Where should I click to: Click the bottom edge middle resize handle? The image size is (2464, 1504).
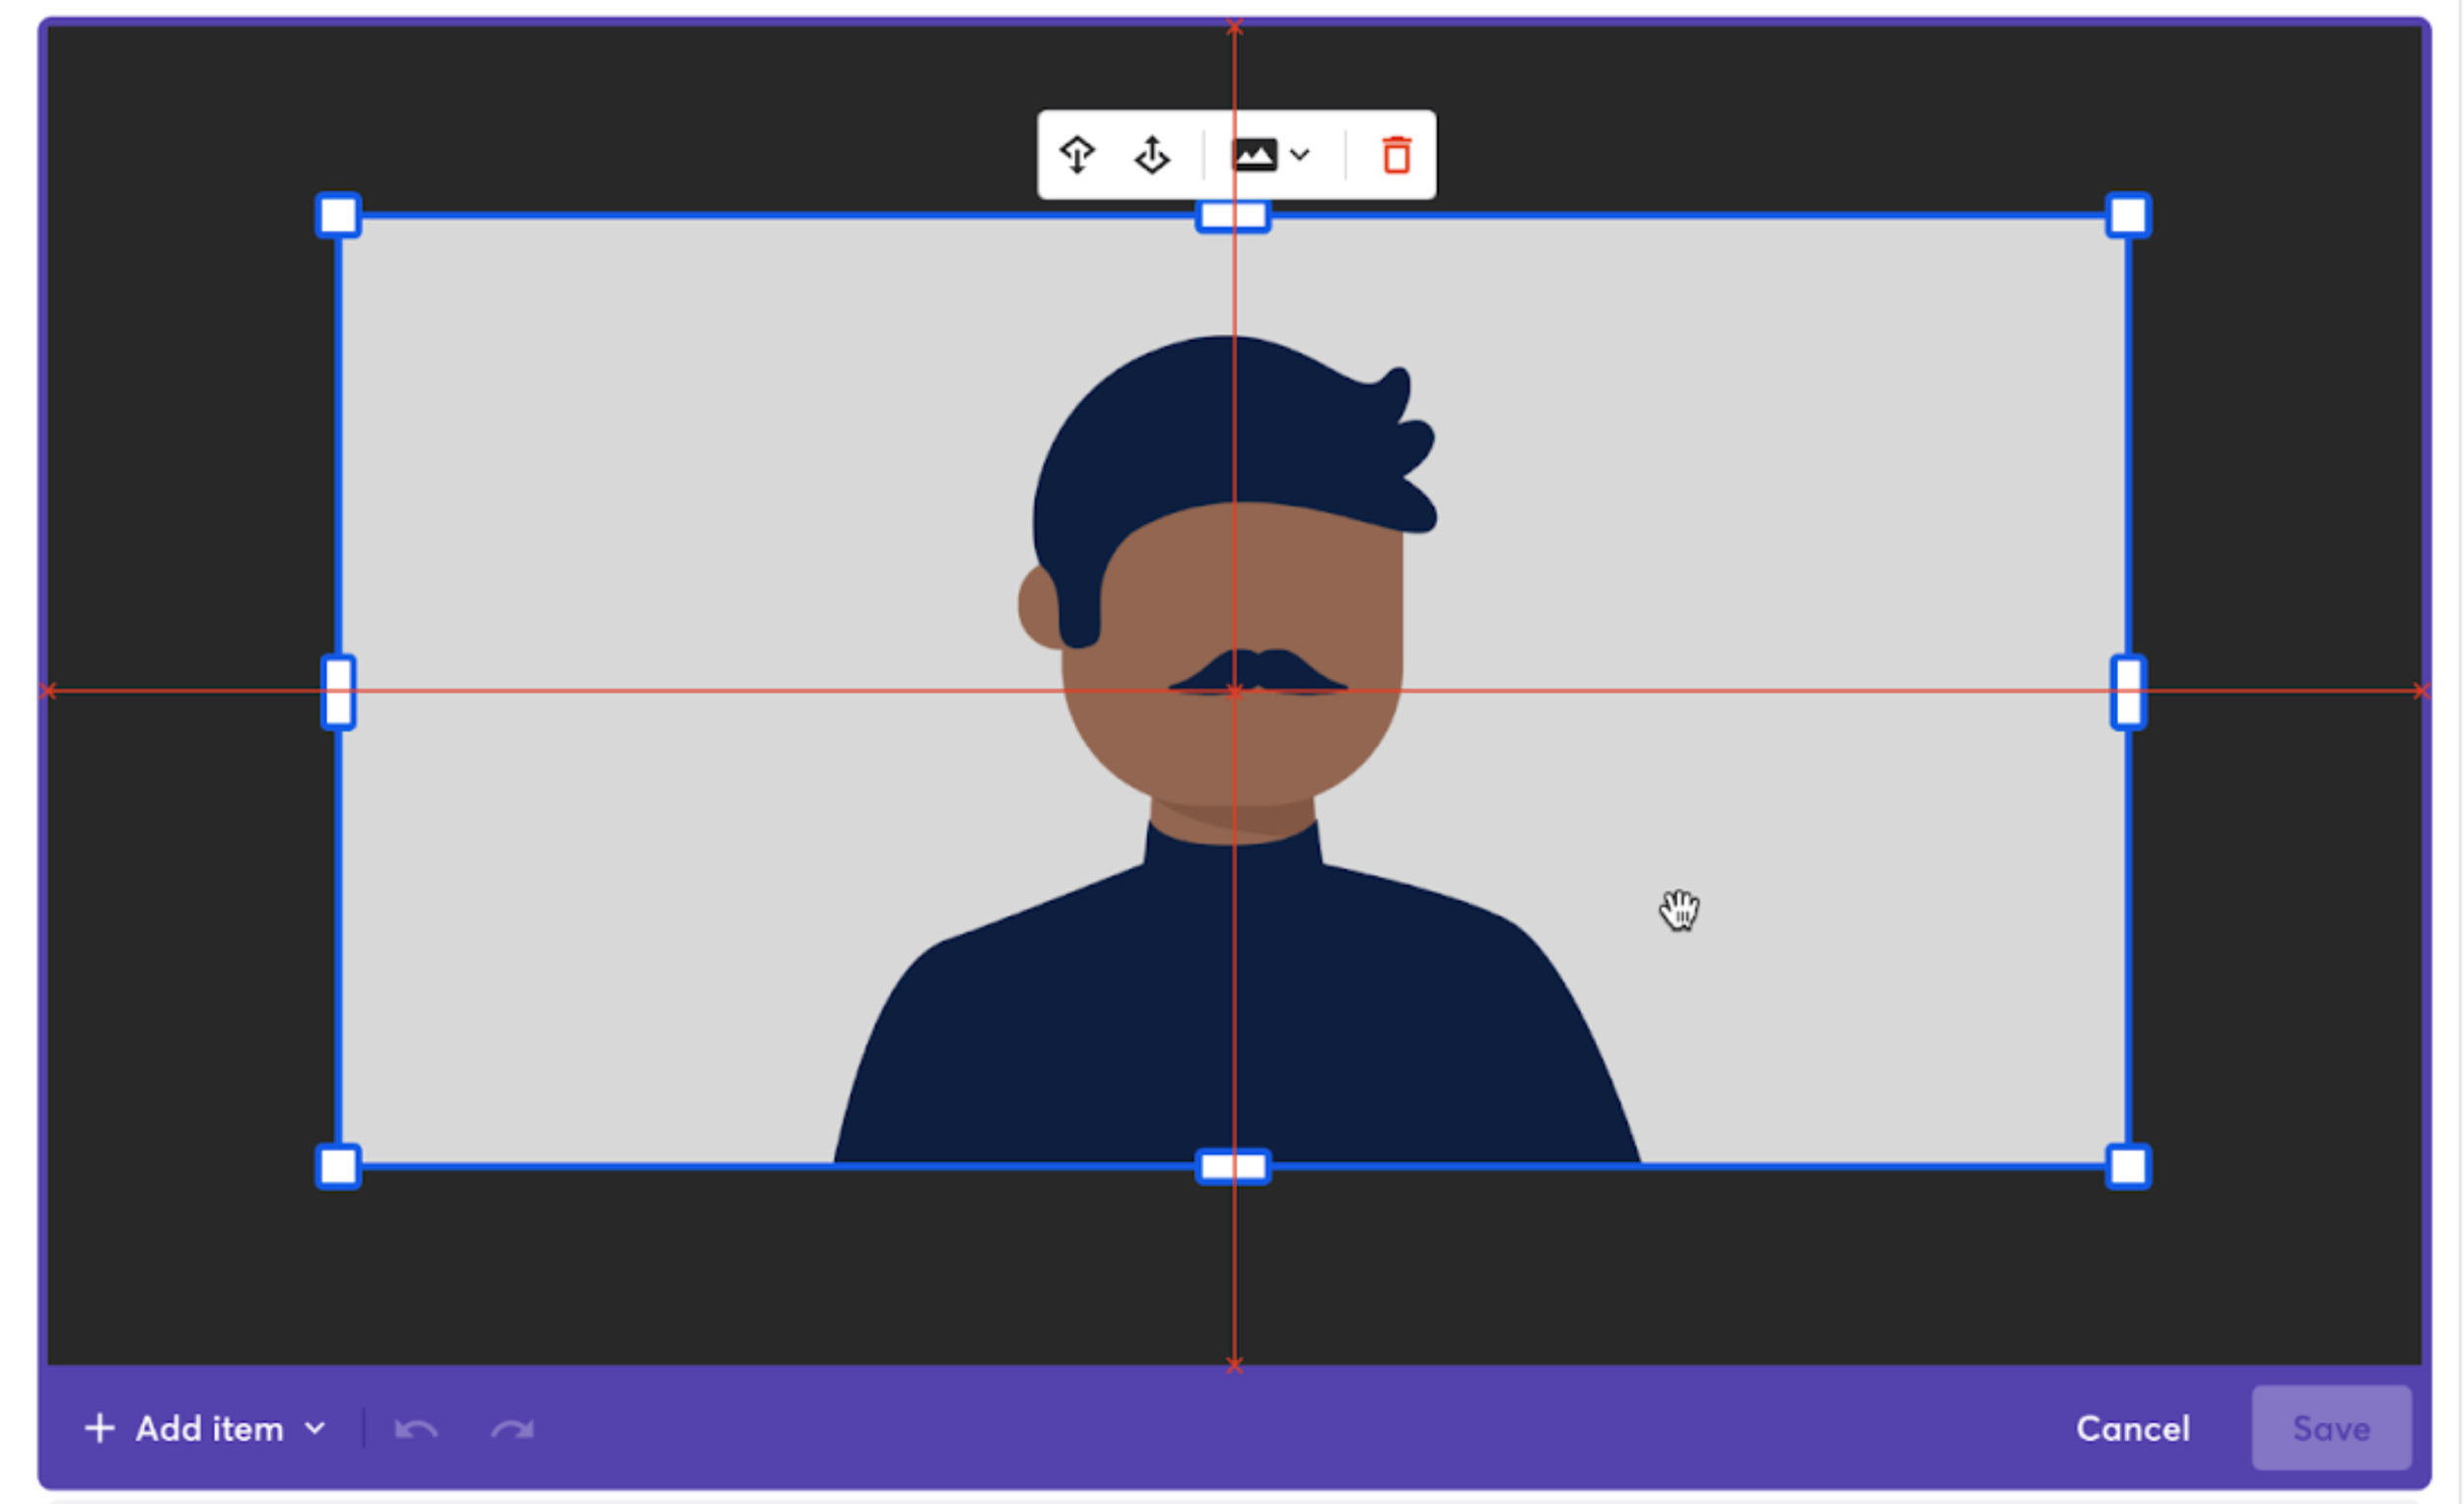[1233, 1166]
